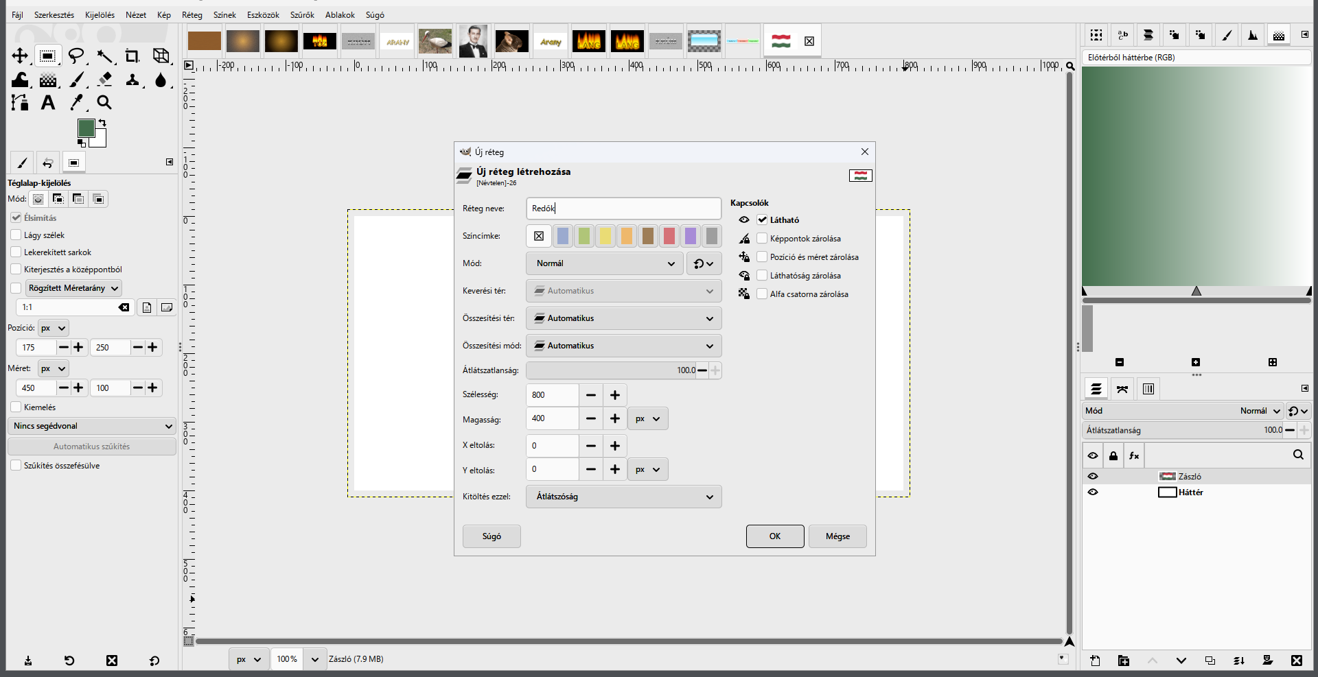The width and height of the screenshot is (1318, 677).
Task: Expand the Nincs segédvonal dropdown
Action: (92, 426)
